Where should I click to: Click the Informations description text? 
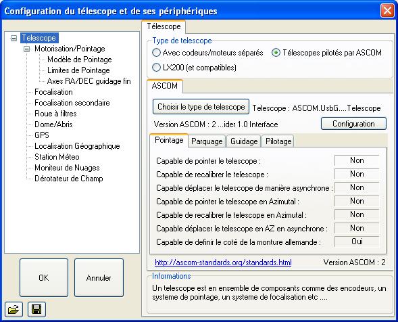pos(269,292)
